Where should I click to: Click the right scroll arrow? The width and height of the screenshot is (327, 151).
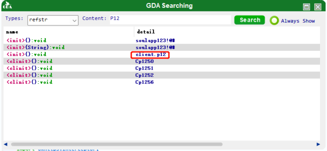click(x=318, y=144)
